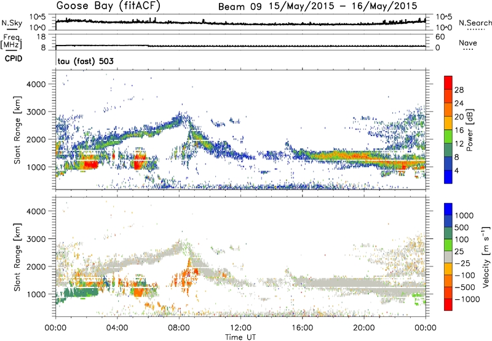Click the 28 tick on Power colorbar
Viewport: 492px width, 341px height.
click(459, 90)
